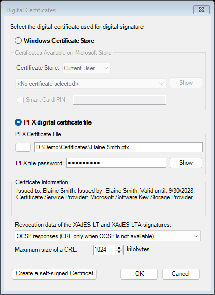Click the Maximum size of a CRL value field

(x=104, y=250)
